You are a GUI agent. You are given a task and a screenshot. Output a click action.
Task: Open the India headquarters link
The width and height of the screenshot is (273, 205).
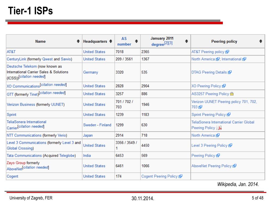tap(87, 156)
